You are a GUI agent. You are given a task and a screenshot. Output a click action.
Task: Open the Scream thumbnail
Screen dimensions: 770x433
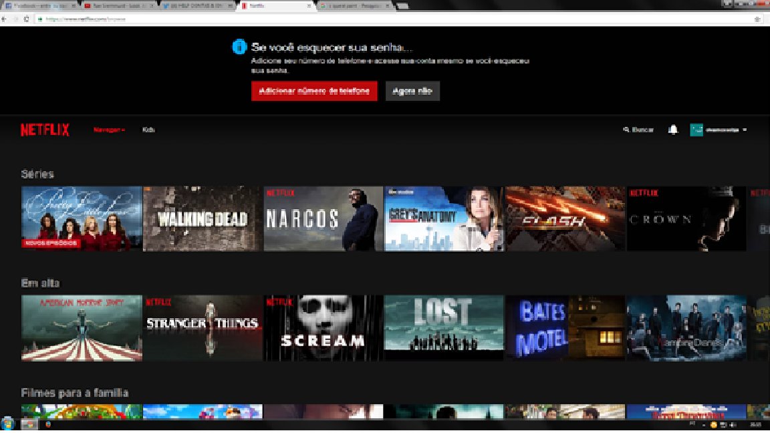click(323, 328)
